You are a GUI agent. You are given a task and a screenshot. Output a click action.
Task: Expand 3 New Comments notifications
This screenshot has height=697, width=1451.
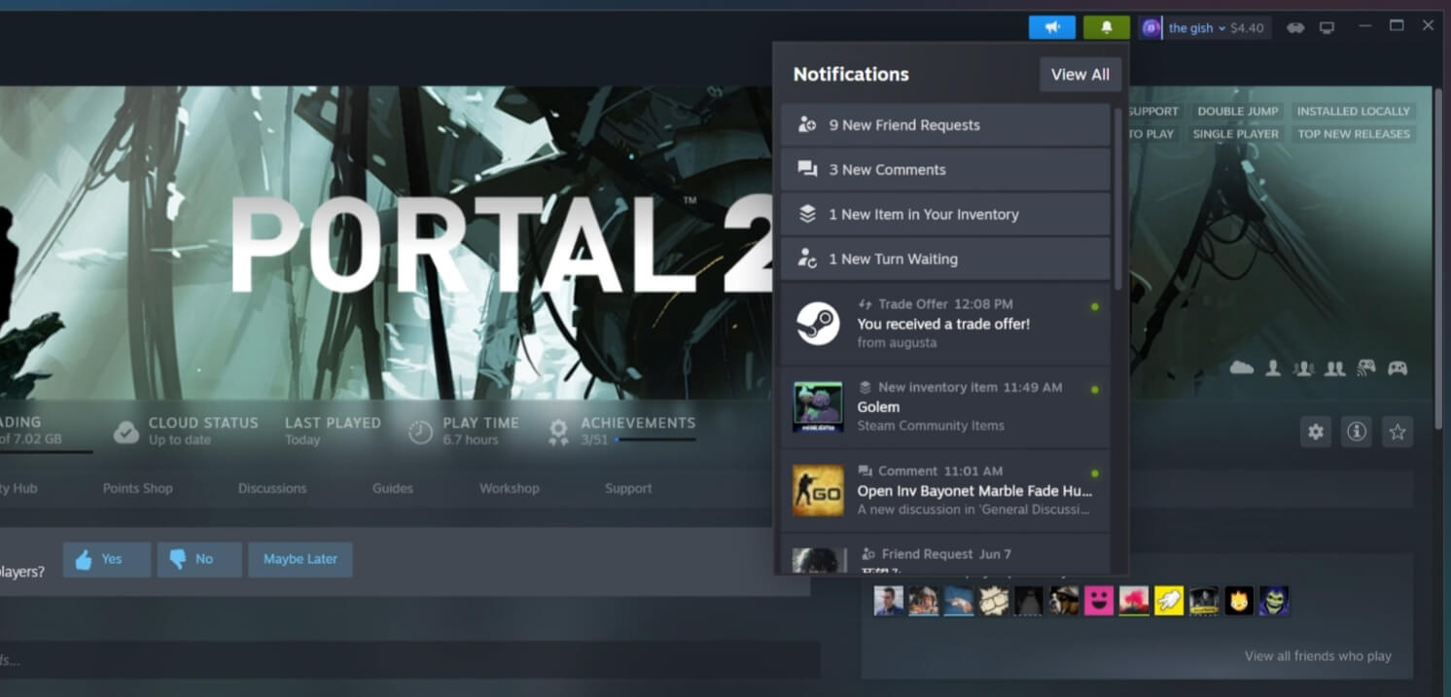[x=944, y=168]
